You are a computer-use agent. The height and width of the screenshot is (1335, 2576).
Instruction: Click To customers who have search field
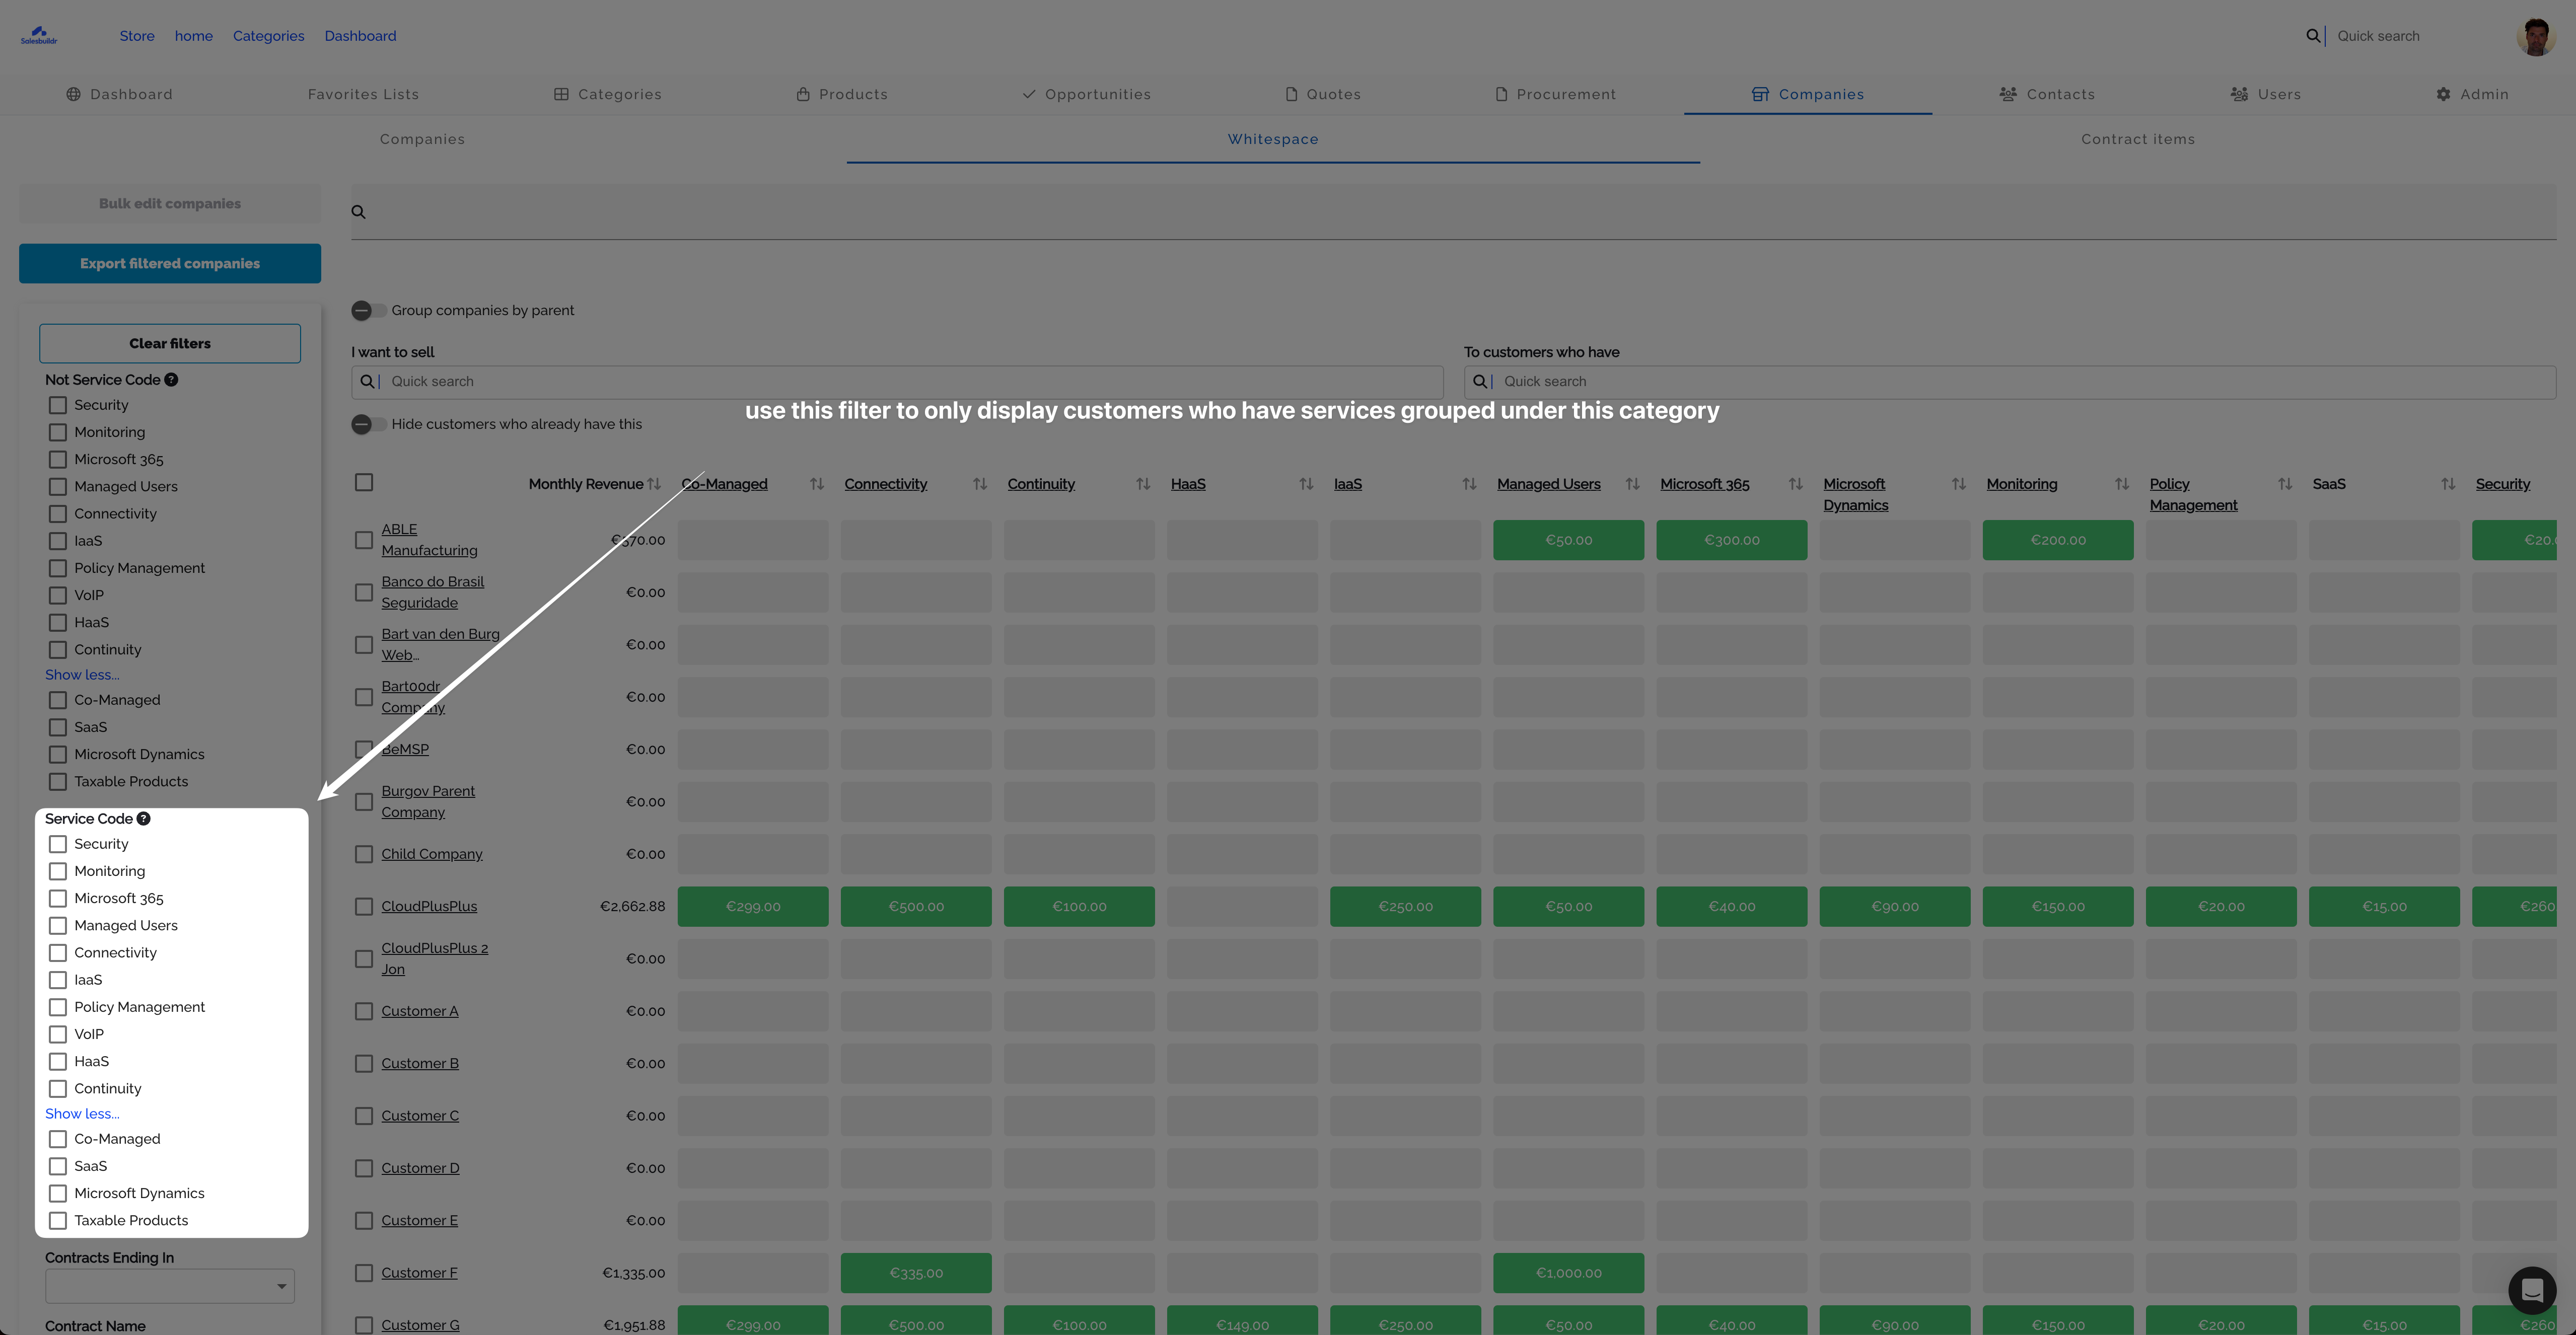point(2010,382)
